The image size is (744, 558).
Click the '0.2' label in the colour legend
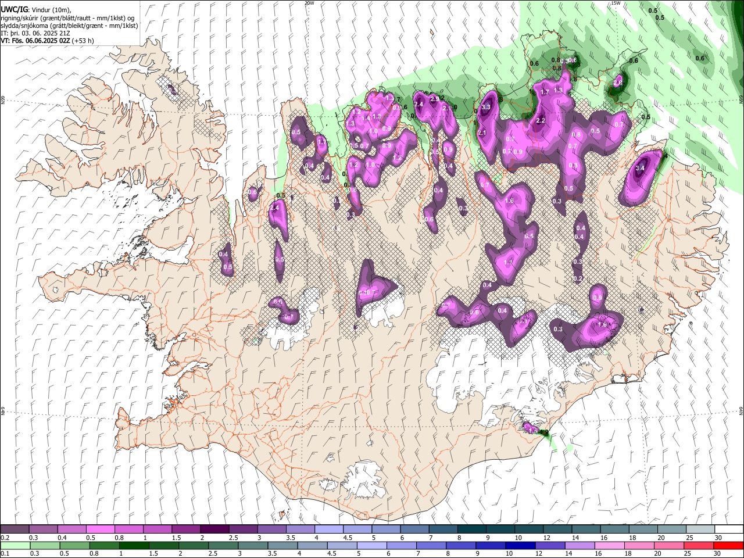5,538
